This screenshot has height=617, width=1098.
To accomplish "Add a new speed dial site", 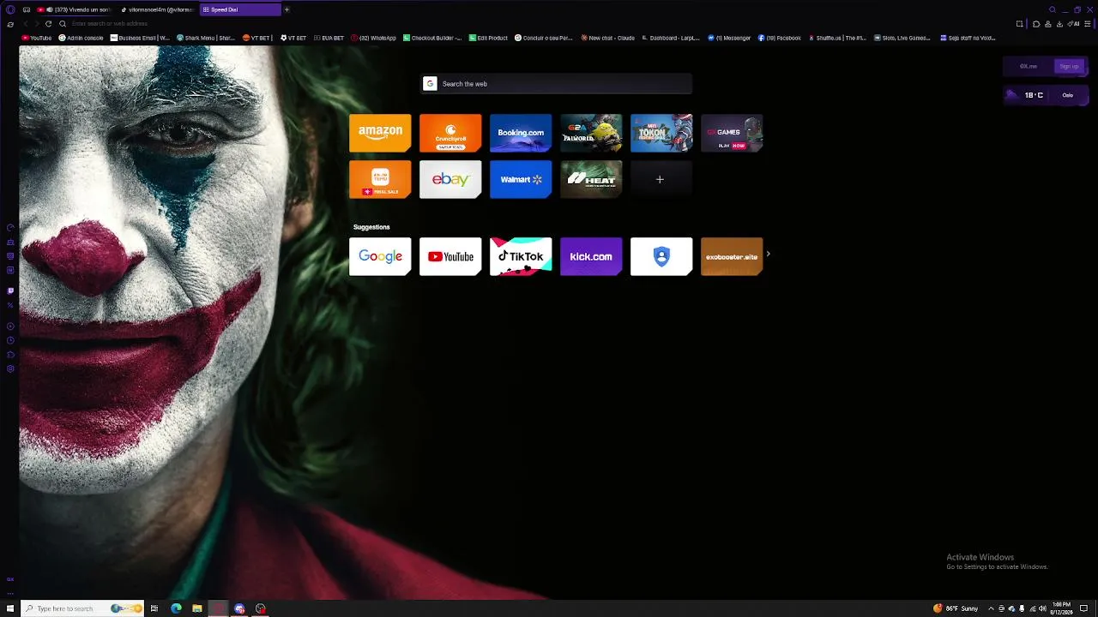I will pos(661,179).
